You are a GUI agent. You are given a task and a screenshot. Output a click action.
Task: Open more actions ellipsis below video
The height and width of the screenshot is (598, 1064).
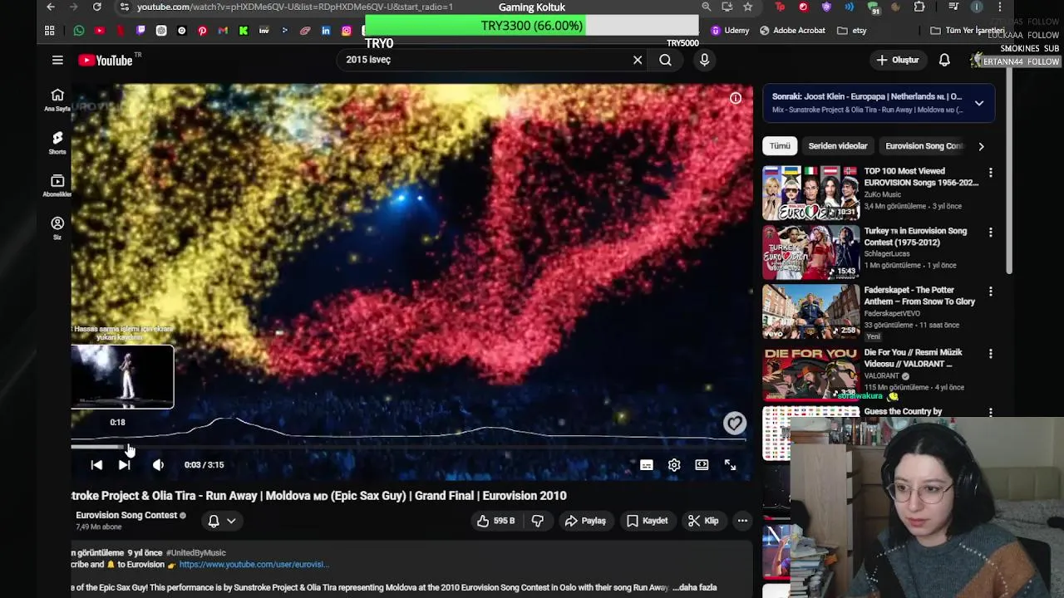742,521
